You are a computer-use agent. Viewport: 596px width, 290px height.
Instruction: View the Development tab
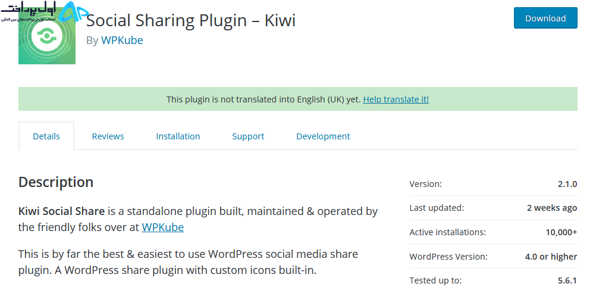tap(323, 136)
